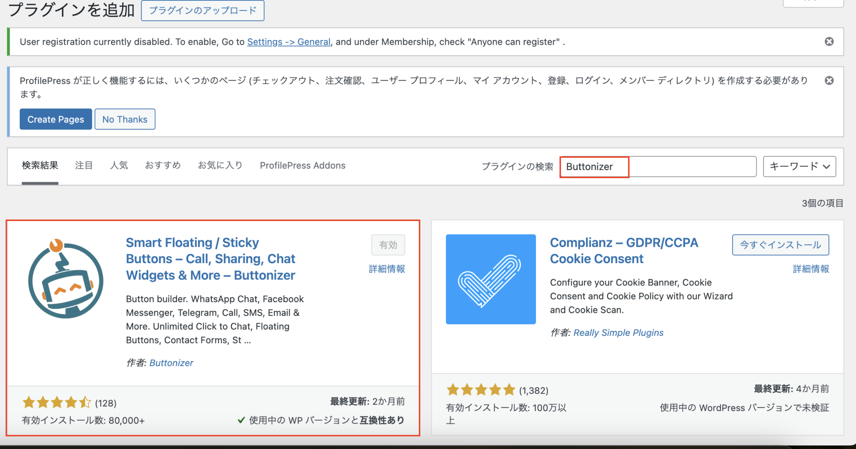Open the ProfilePress Addons tab
This screenshot has height=449, width=856.
click(x=303, y=165)
